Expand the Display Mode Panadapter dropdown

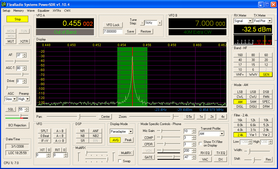[x=131, y=132]
